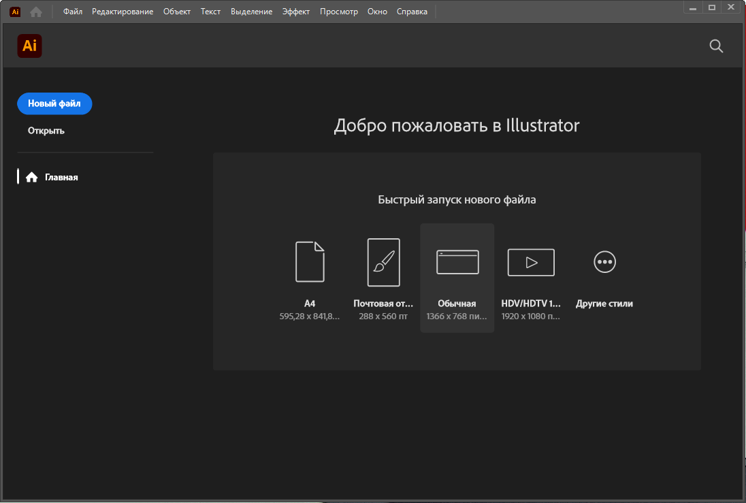Click the home icon in the menu bar
Image resolution: width=746 pixels, height=503 pixels.
point(36,12)
